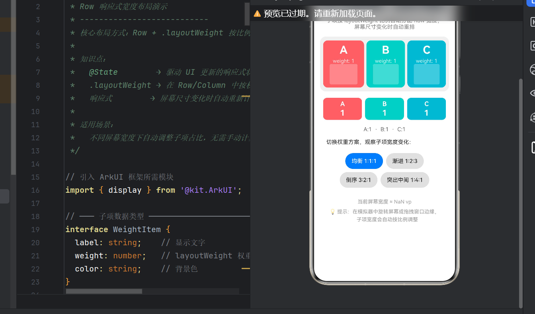Click the 'display' identifier in the import line
The image size is (535, 314).
point(125,190)
